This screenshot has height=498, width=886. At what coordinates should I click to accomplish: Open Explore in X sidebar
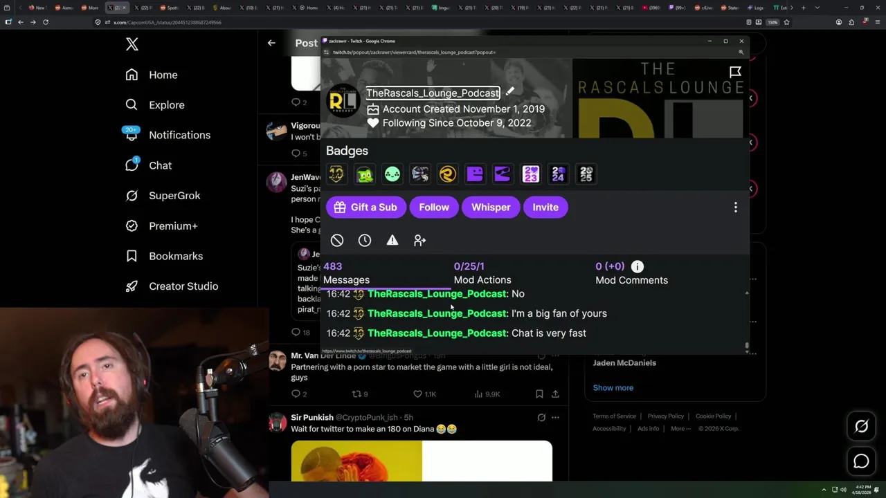[155, 105]
